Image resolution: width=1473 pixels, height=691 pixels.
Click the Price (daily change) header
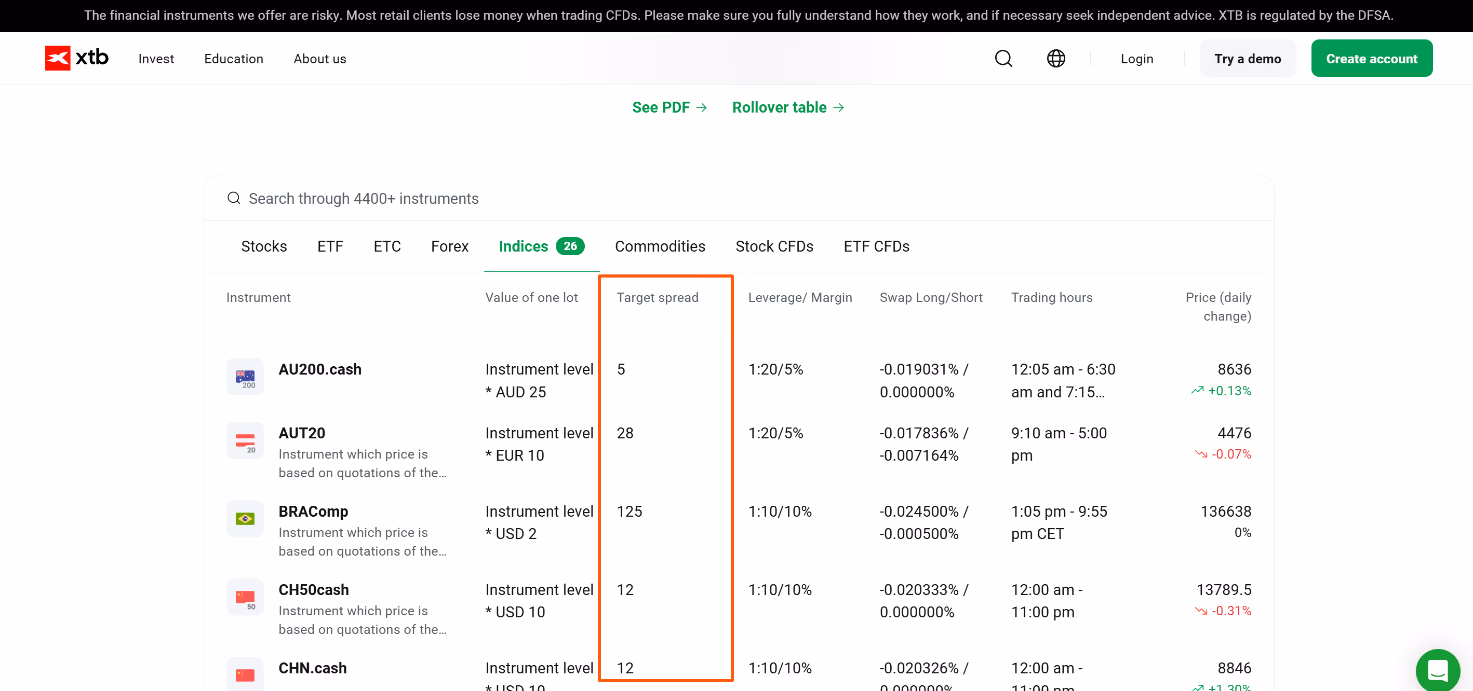1218,307
